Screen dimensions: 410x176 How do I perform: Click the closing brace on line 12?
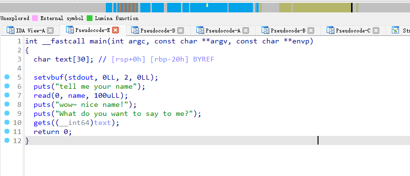click(27, 141)
